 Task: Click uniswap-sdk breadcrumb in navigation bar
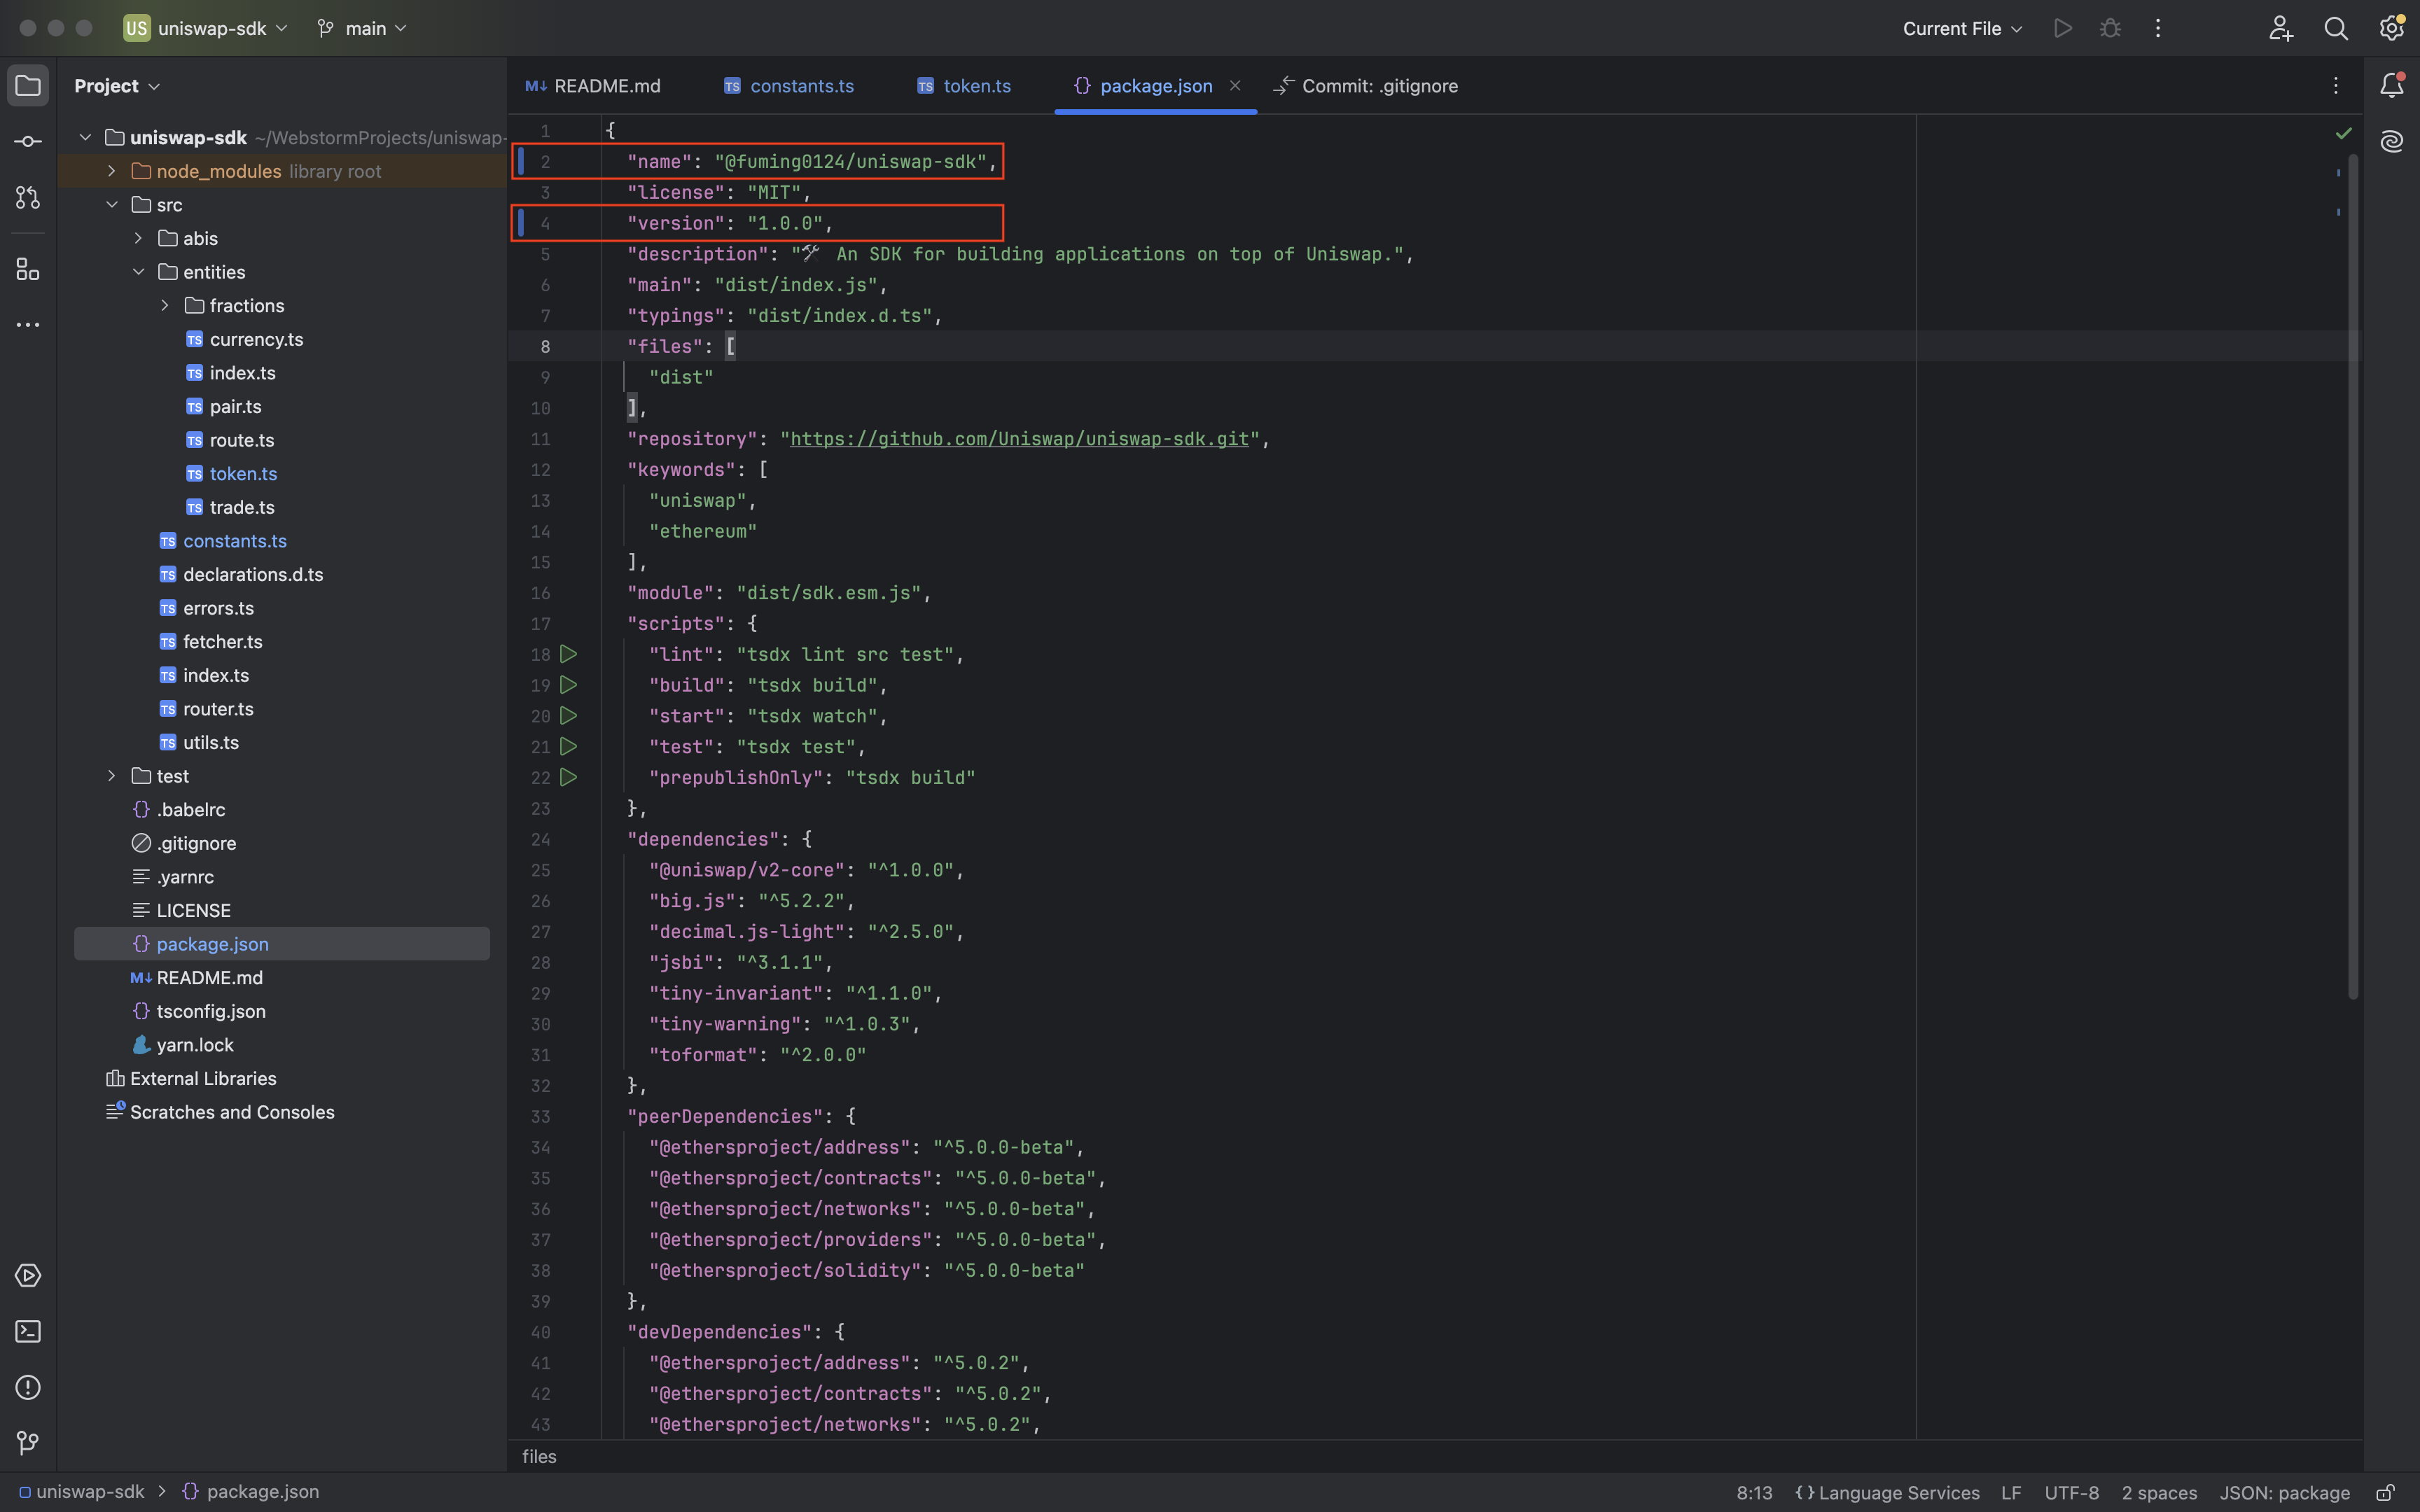point(81,1492)
